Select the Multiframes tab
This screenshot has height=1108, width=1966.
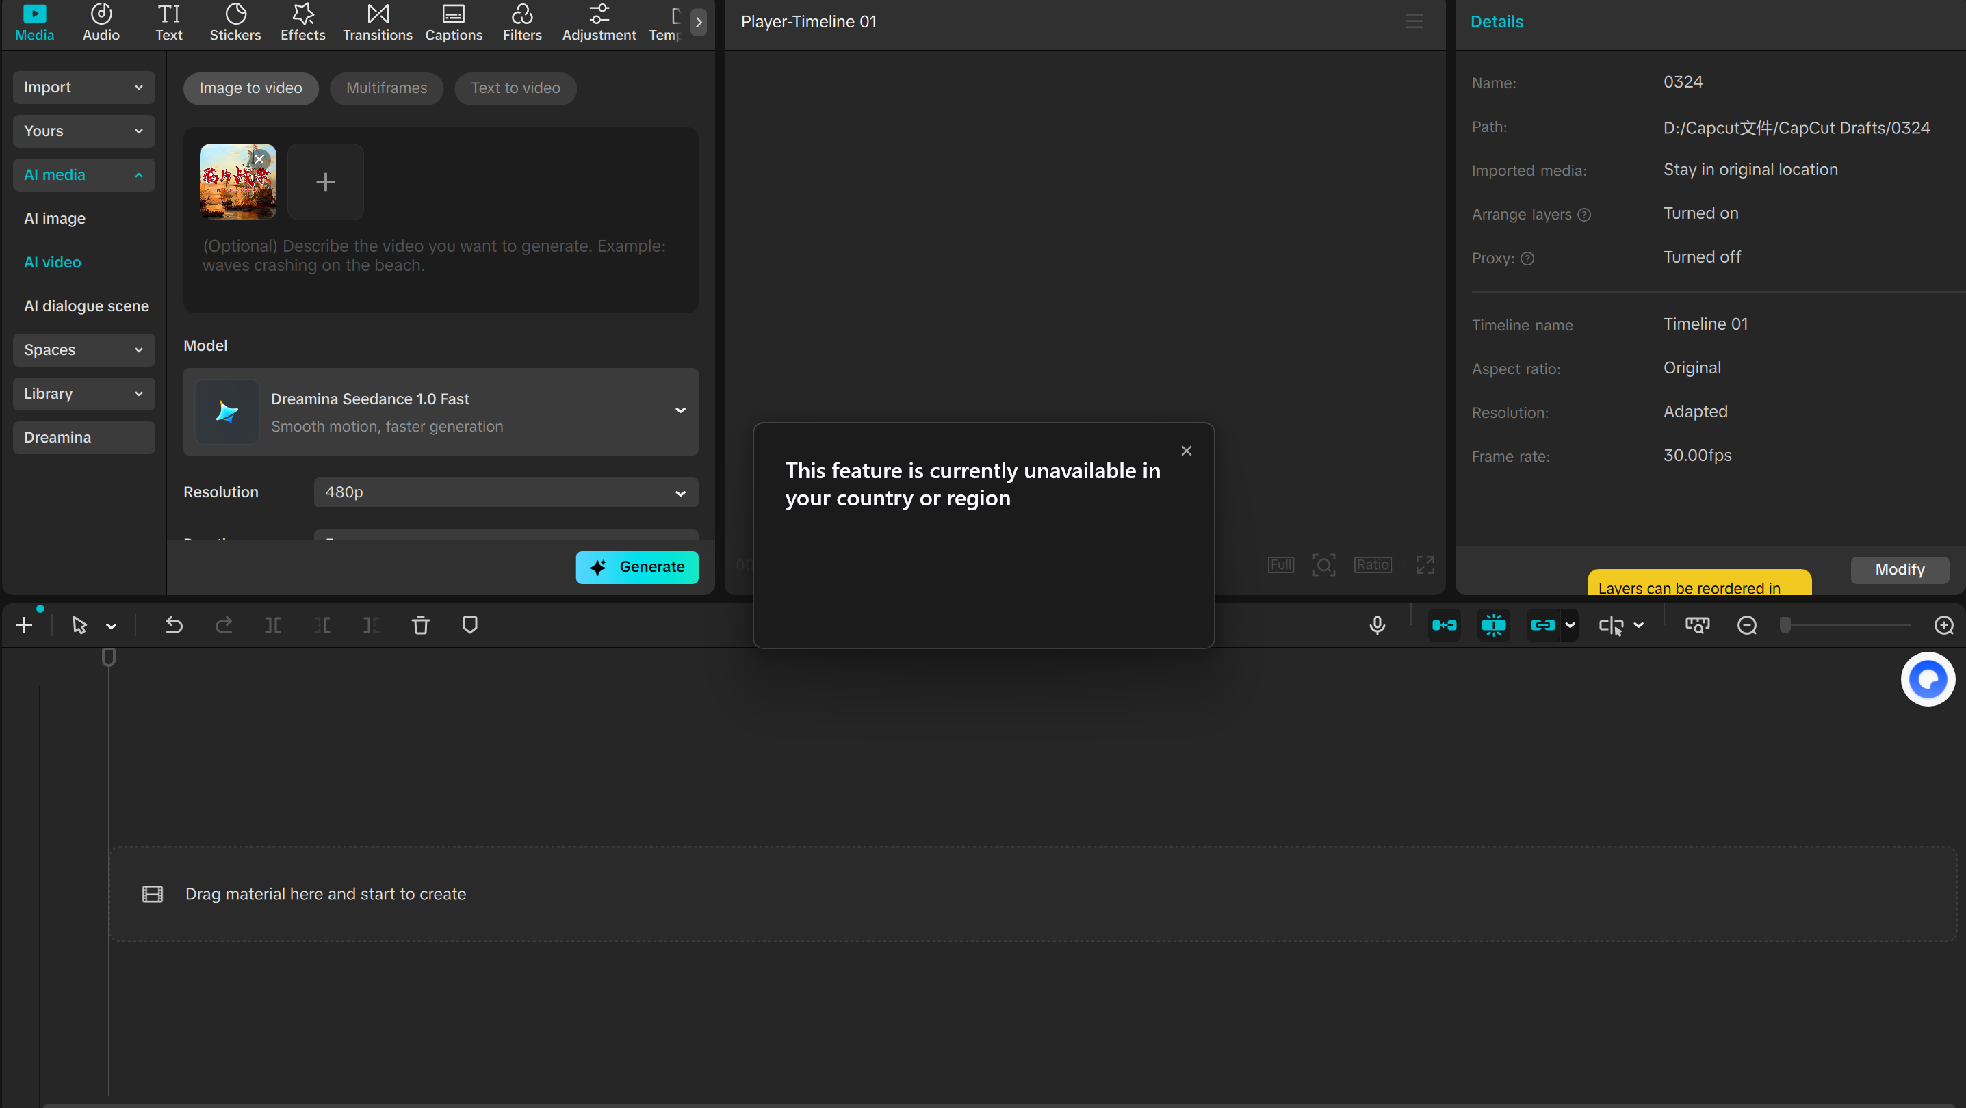(386, 88)
